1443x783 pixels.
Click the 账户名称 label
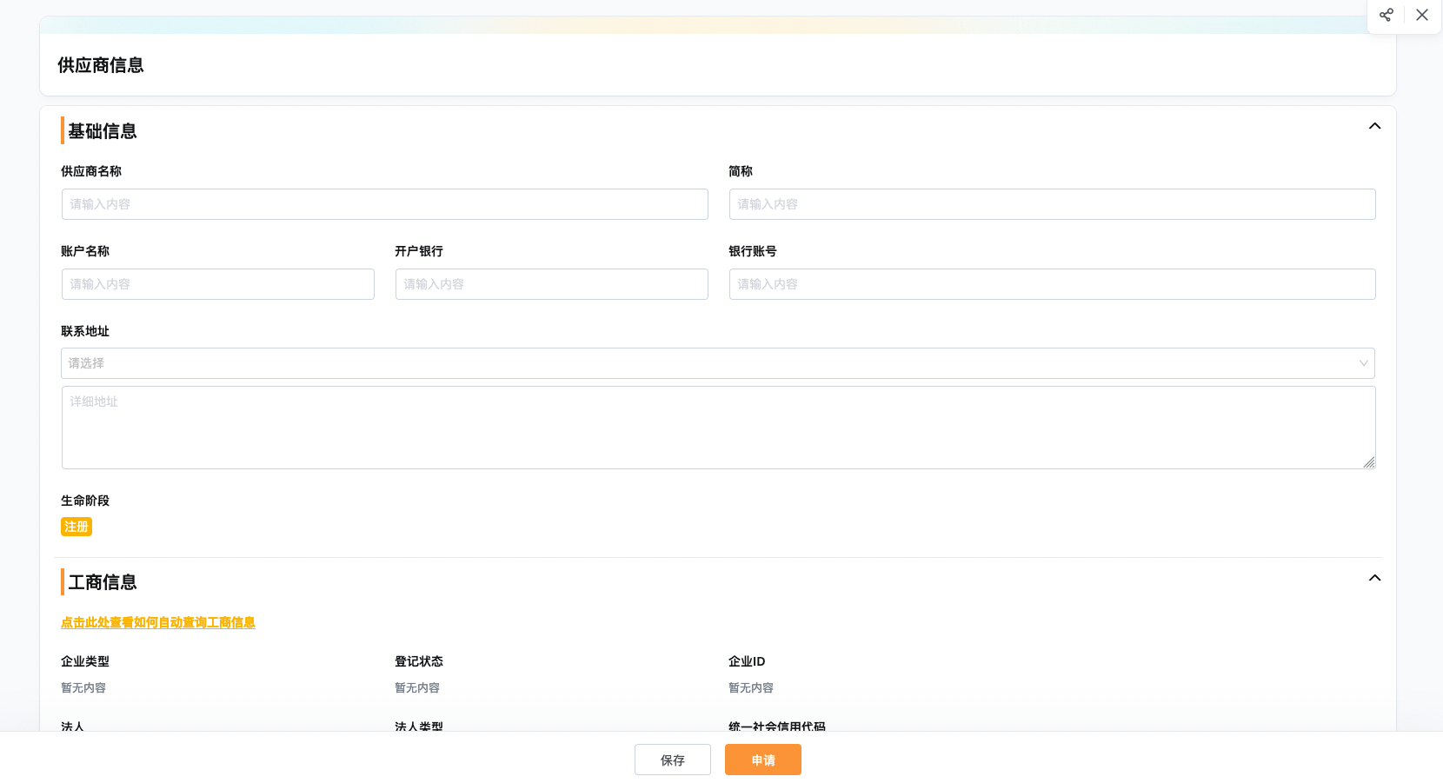(85, 251)
